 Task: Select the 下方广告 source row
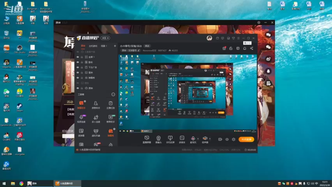96,67
